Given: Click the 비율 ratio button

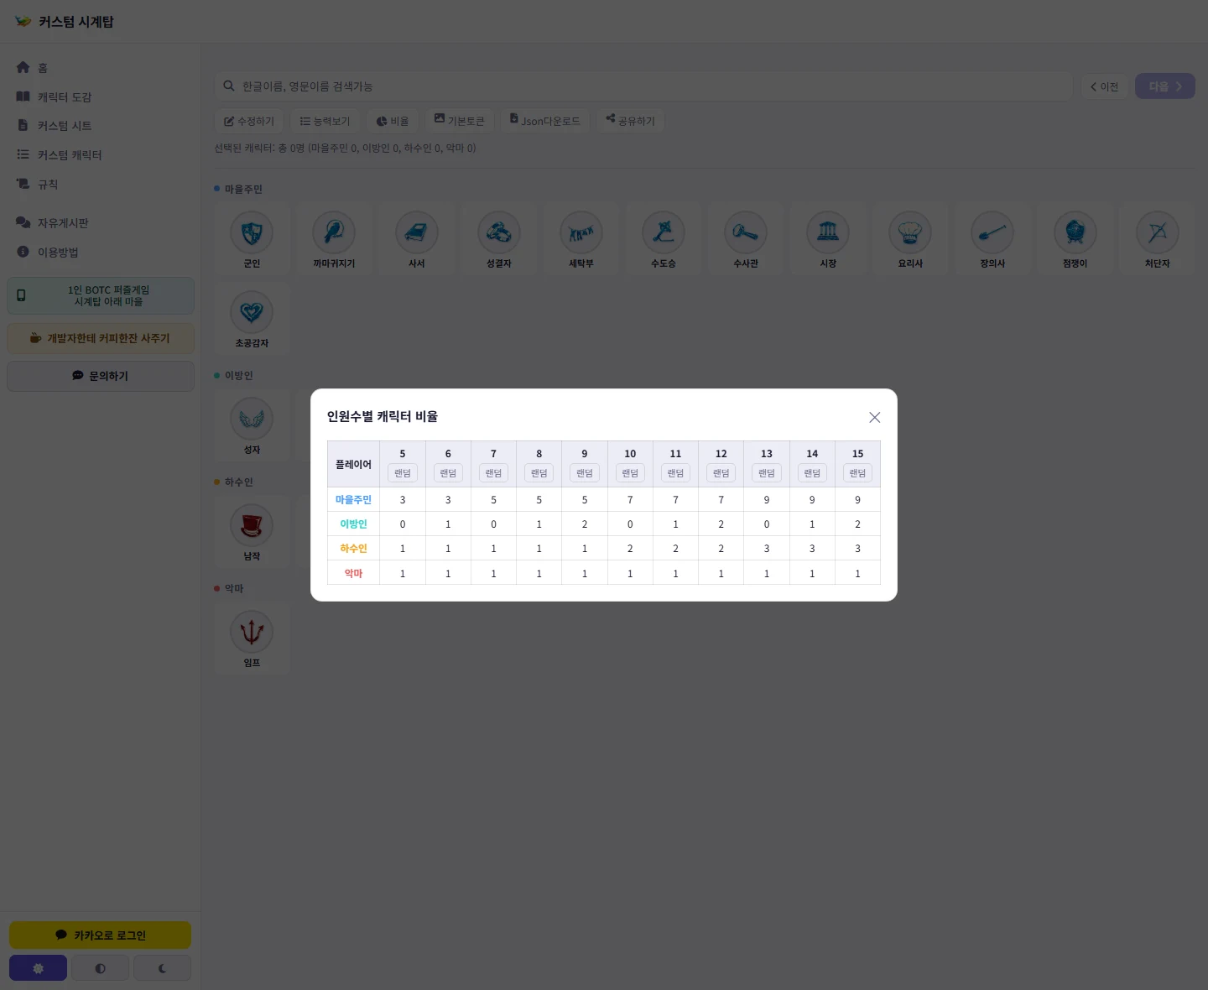Looking at the screenshot, I should 393,121.
